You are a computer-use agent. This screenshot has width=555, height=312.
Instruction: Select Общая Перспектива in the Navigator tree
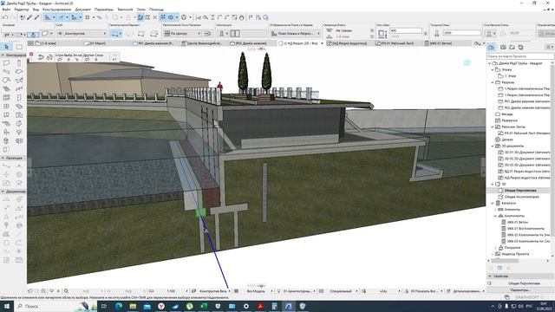520,191
